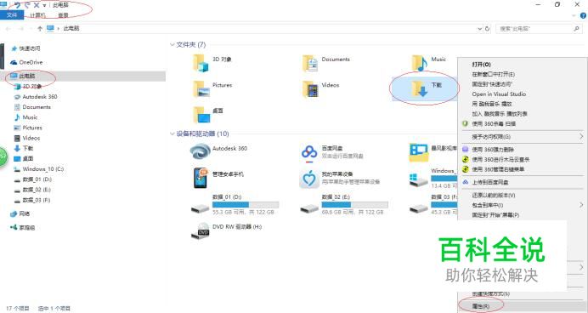Open the Autodesk 360 device tile

[219, 151]
